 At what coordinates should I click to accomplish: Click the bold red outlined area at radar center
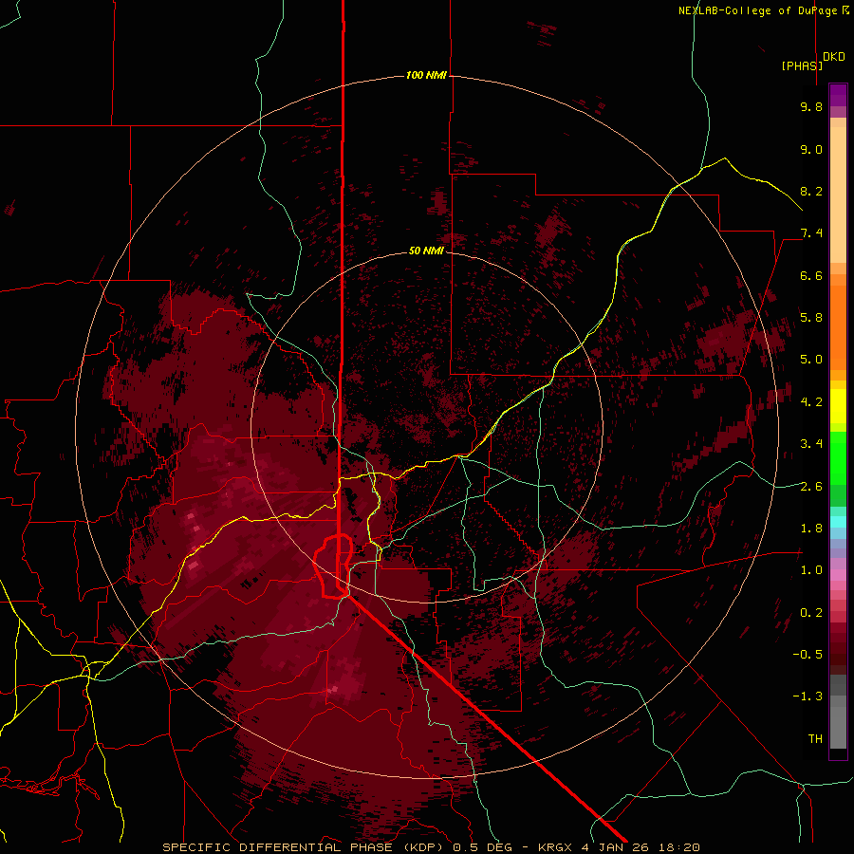click(333, 566)
